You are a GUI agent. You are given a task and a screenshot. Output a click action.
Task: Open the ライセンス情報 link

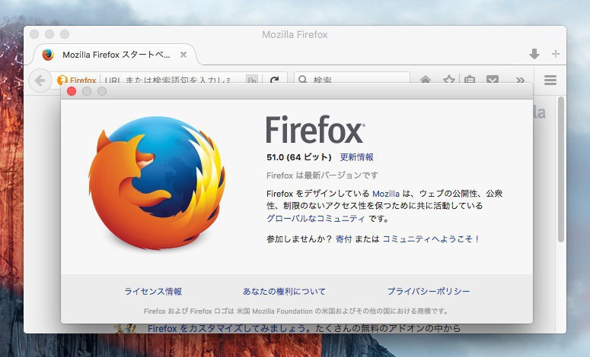(x=153, y=292)
